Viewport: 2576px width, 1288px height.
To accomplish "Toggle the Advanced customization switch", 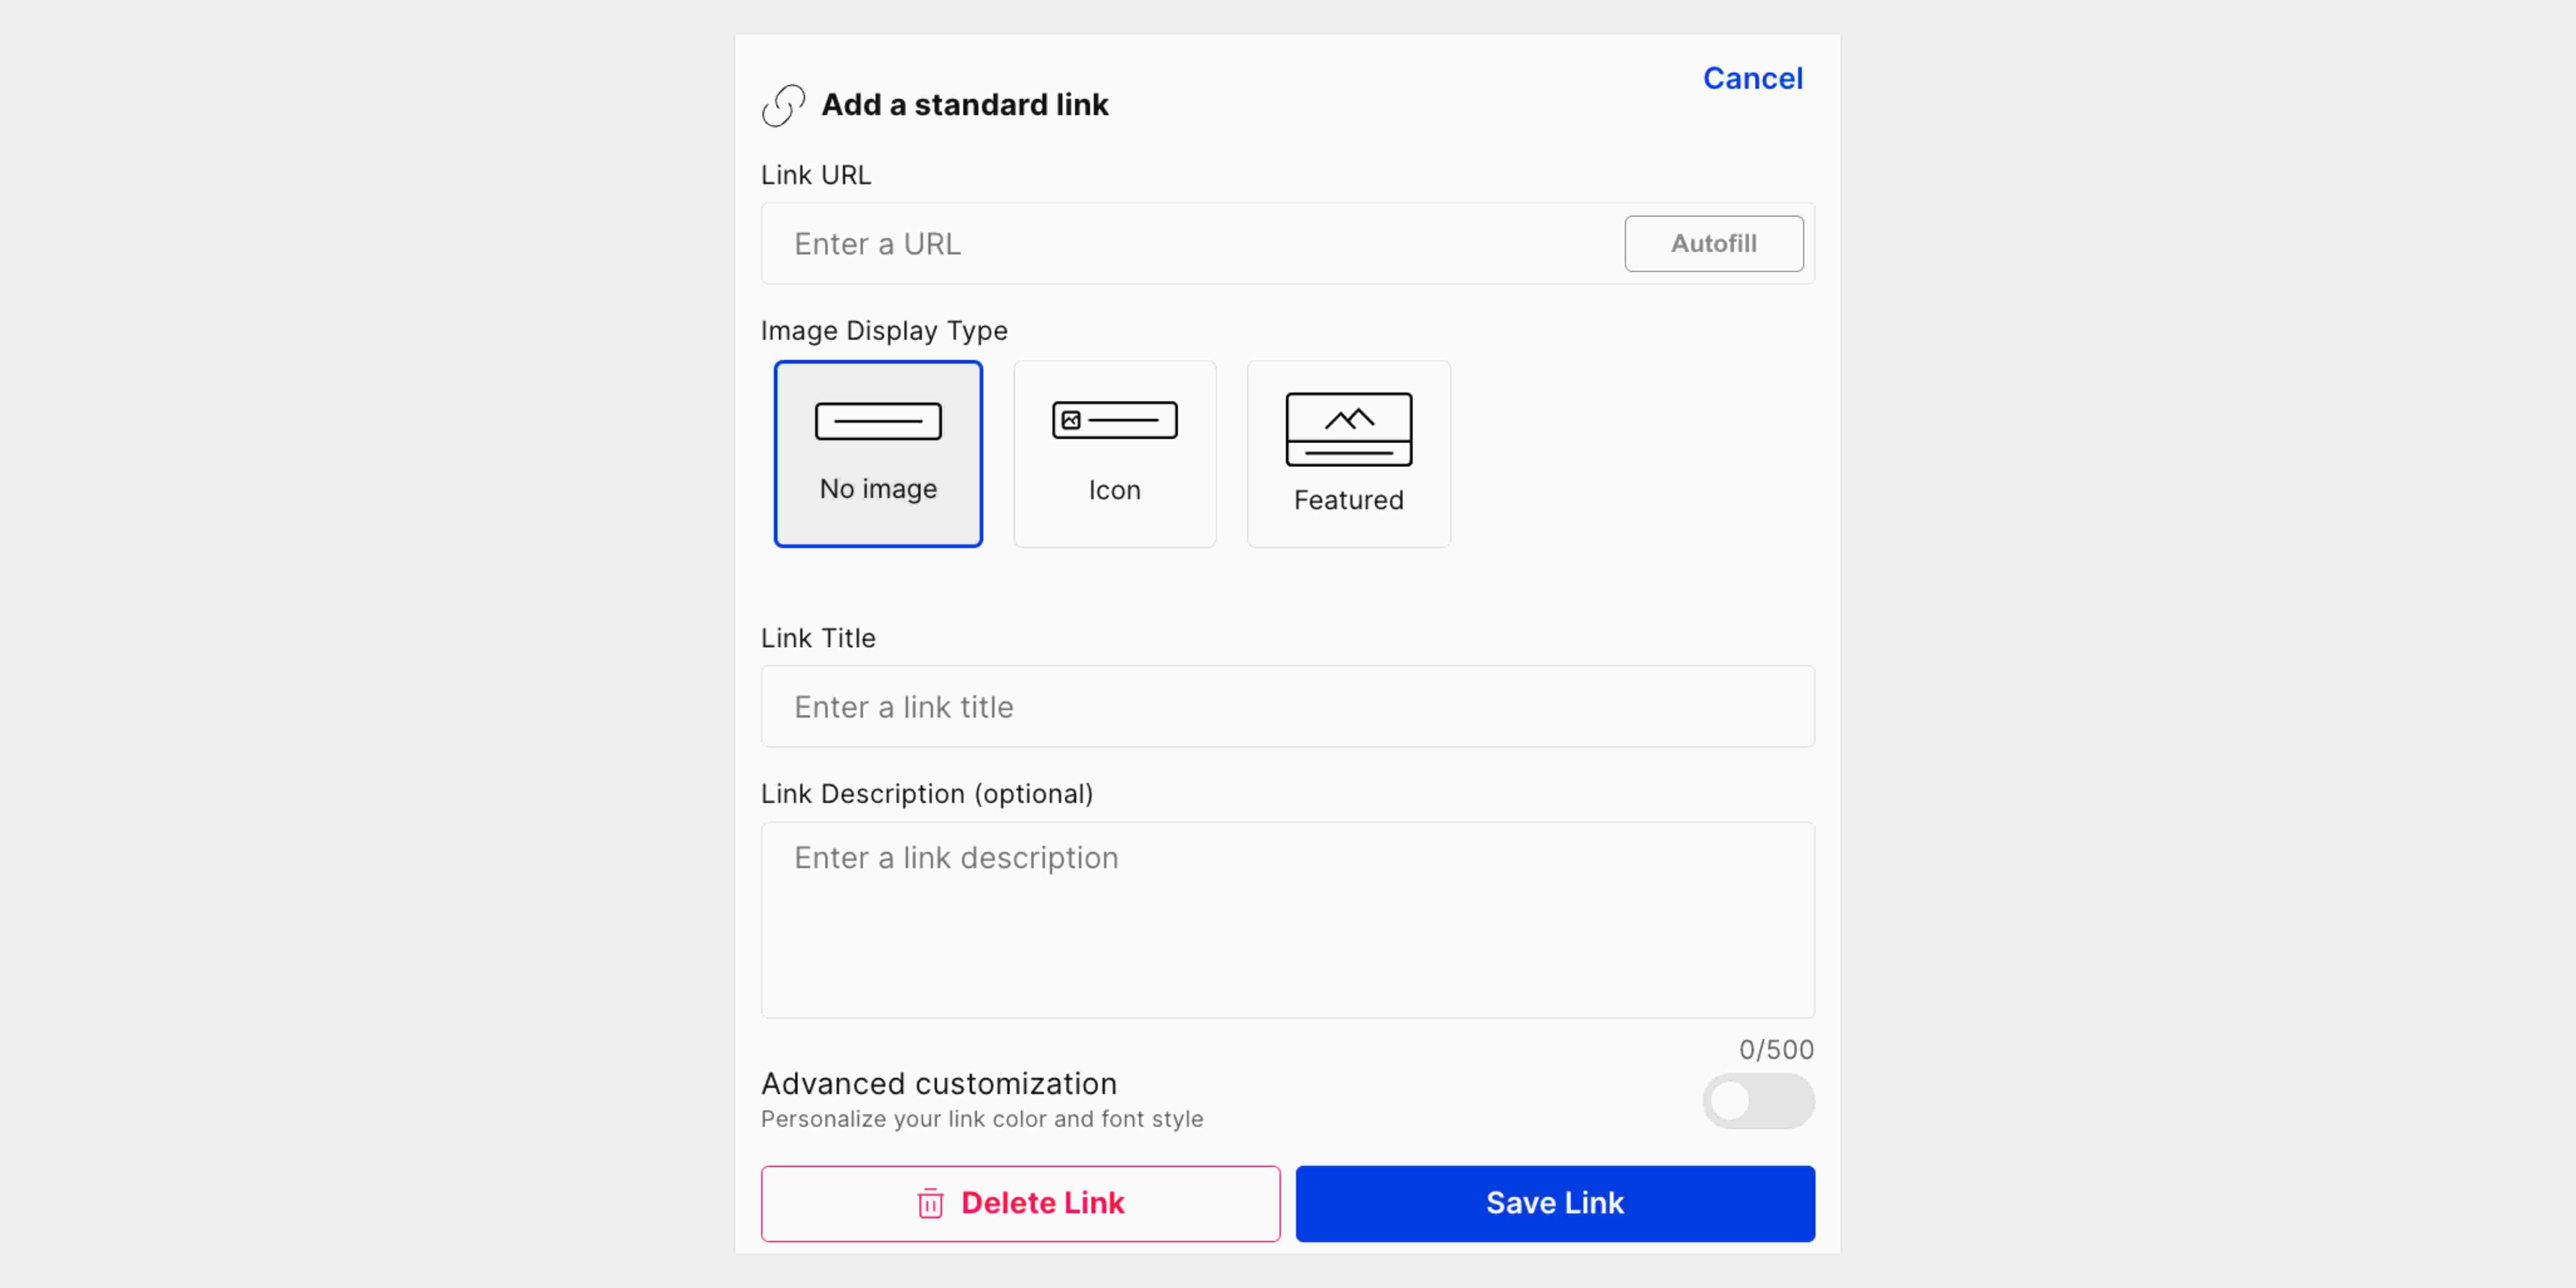I will point(1758,1101).
